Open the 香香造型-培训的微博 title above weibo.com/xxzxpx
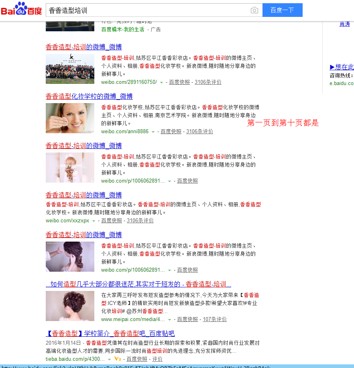 tap(84, 195)
